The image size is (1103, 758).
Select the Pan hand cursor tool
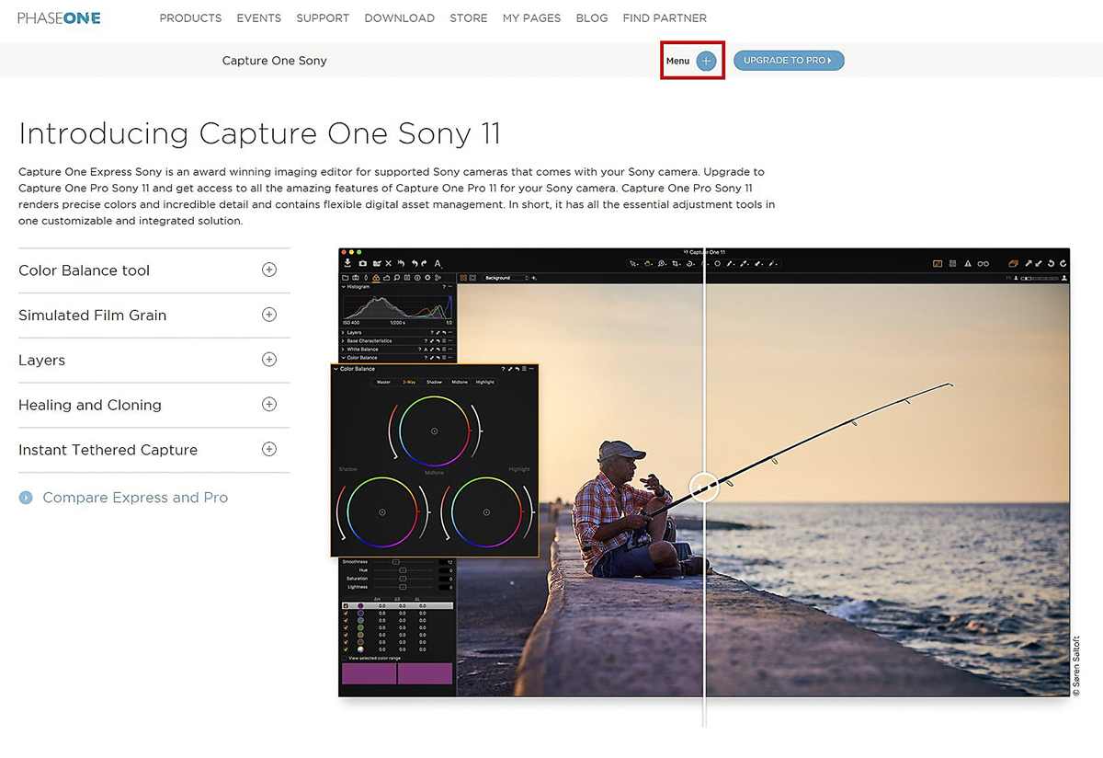pos(647,263)
